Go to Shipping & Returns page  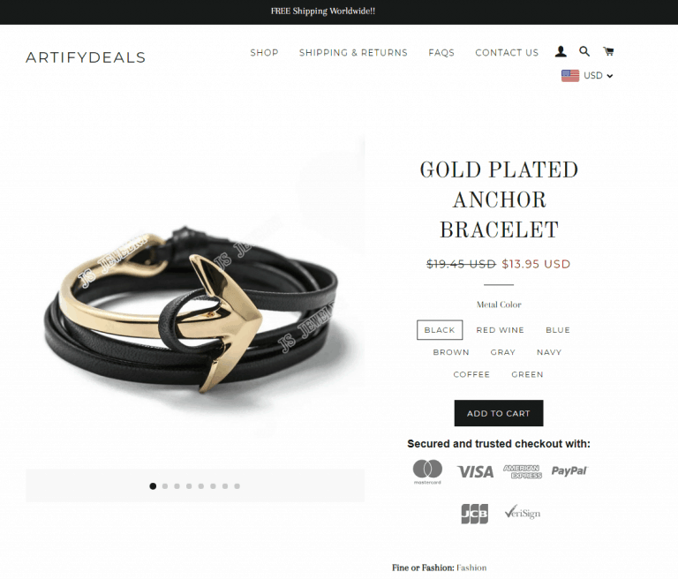coord(353,53)
